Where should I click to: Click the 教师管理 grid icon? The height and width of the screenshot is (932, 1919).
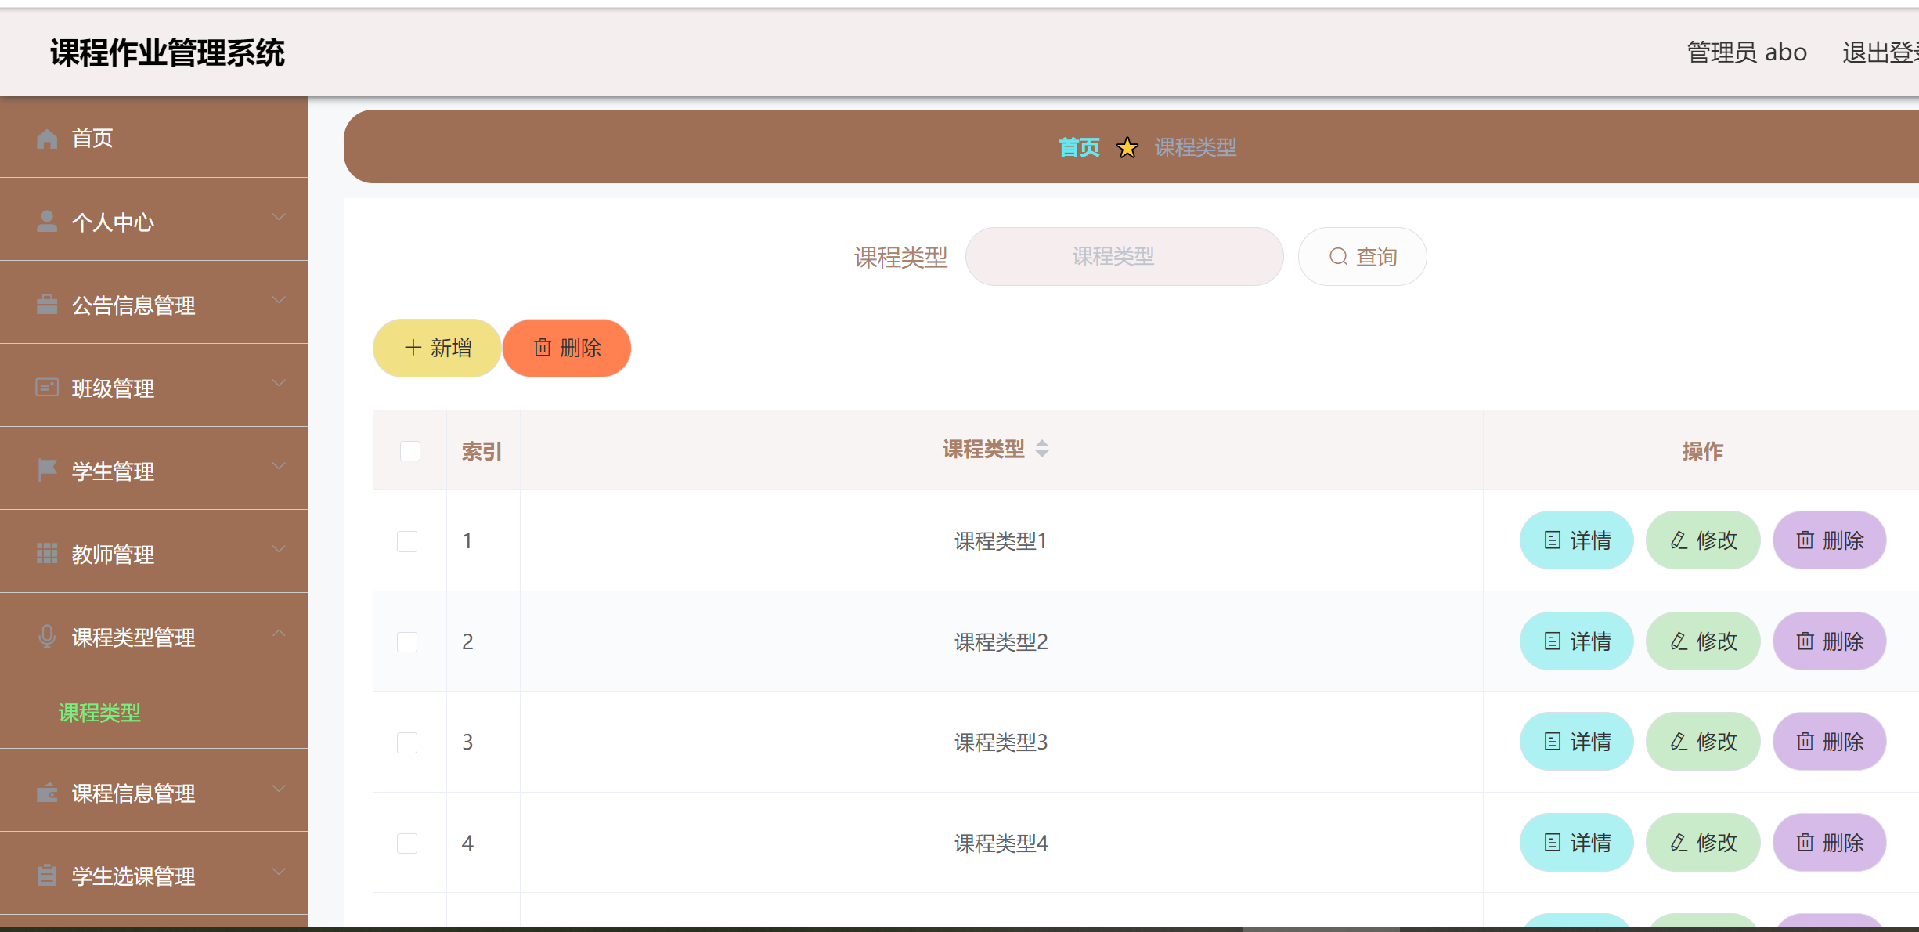click(x=46, y=554)
